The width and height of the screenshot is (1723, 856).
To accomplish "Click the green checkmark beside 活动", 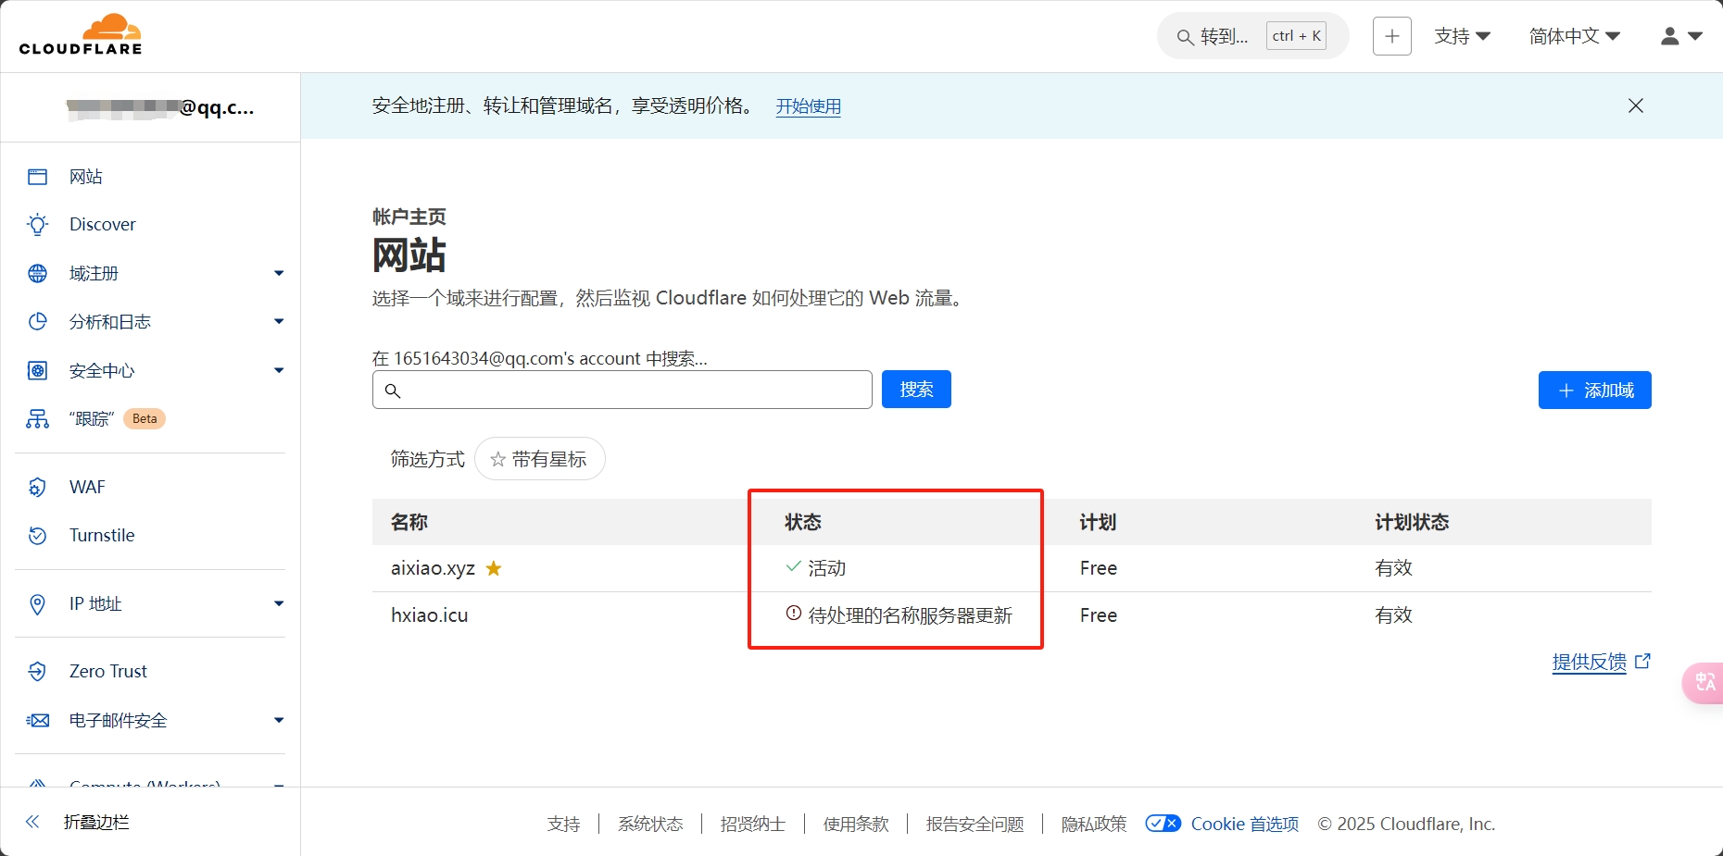I will coord(793,565).
